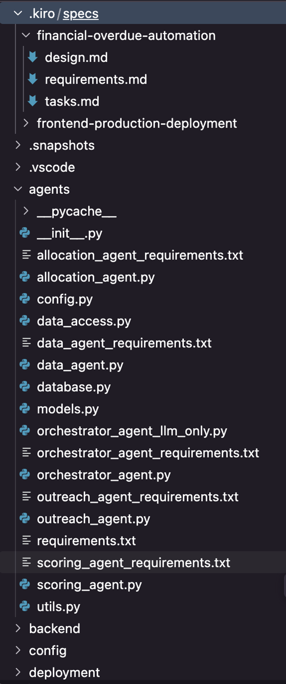The image size is (286, 684).
Task: Collapse the .kiro/specs folder
Action: (18, 13)
